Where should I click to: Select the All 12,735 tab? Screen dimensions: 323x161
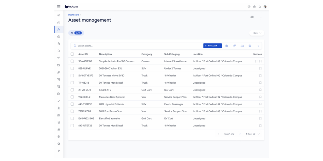click(76, 33)
